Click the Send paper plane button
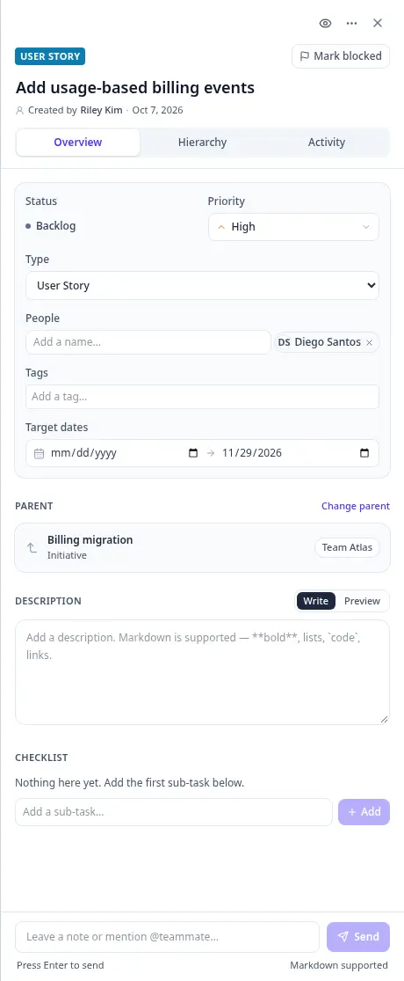This screenshot has height=981, width=404. tap(358, 937)
